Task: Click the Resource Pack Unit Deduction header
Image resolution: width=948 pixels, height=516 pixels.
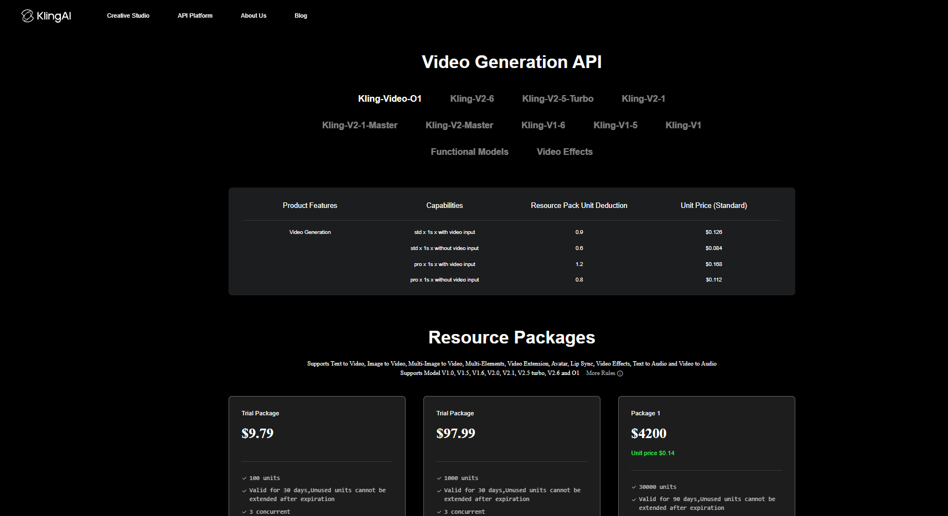Action: point(579,205)
